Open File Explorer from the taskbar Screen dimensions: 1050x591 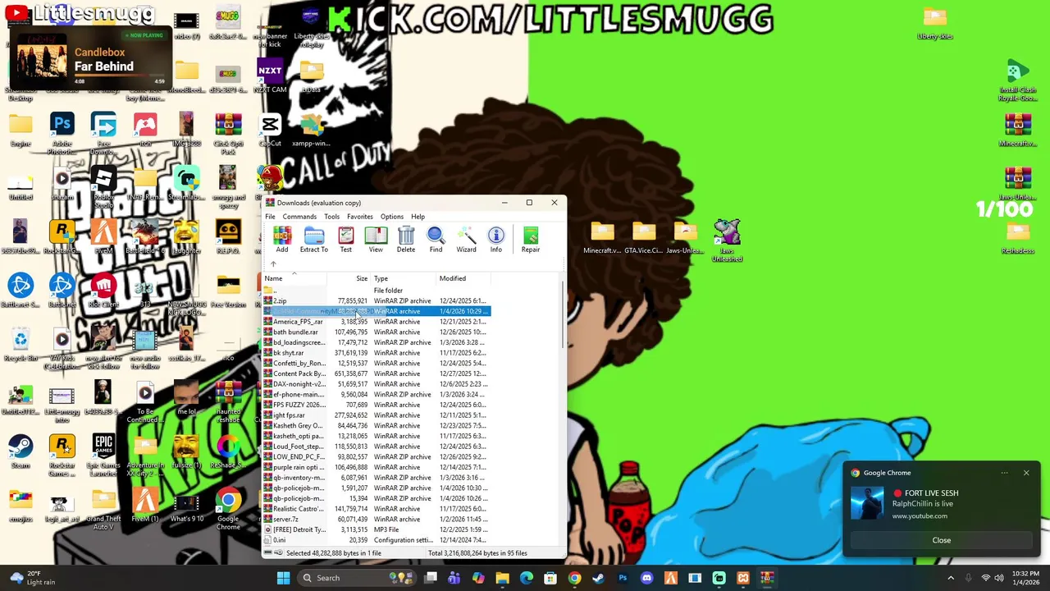(x=502, y=578)
